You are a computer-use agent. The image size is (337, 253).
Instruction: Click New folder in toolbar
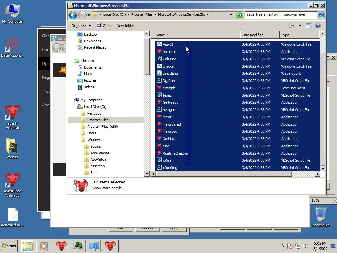[125, 26]
